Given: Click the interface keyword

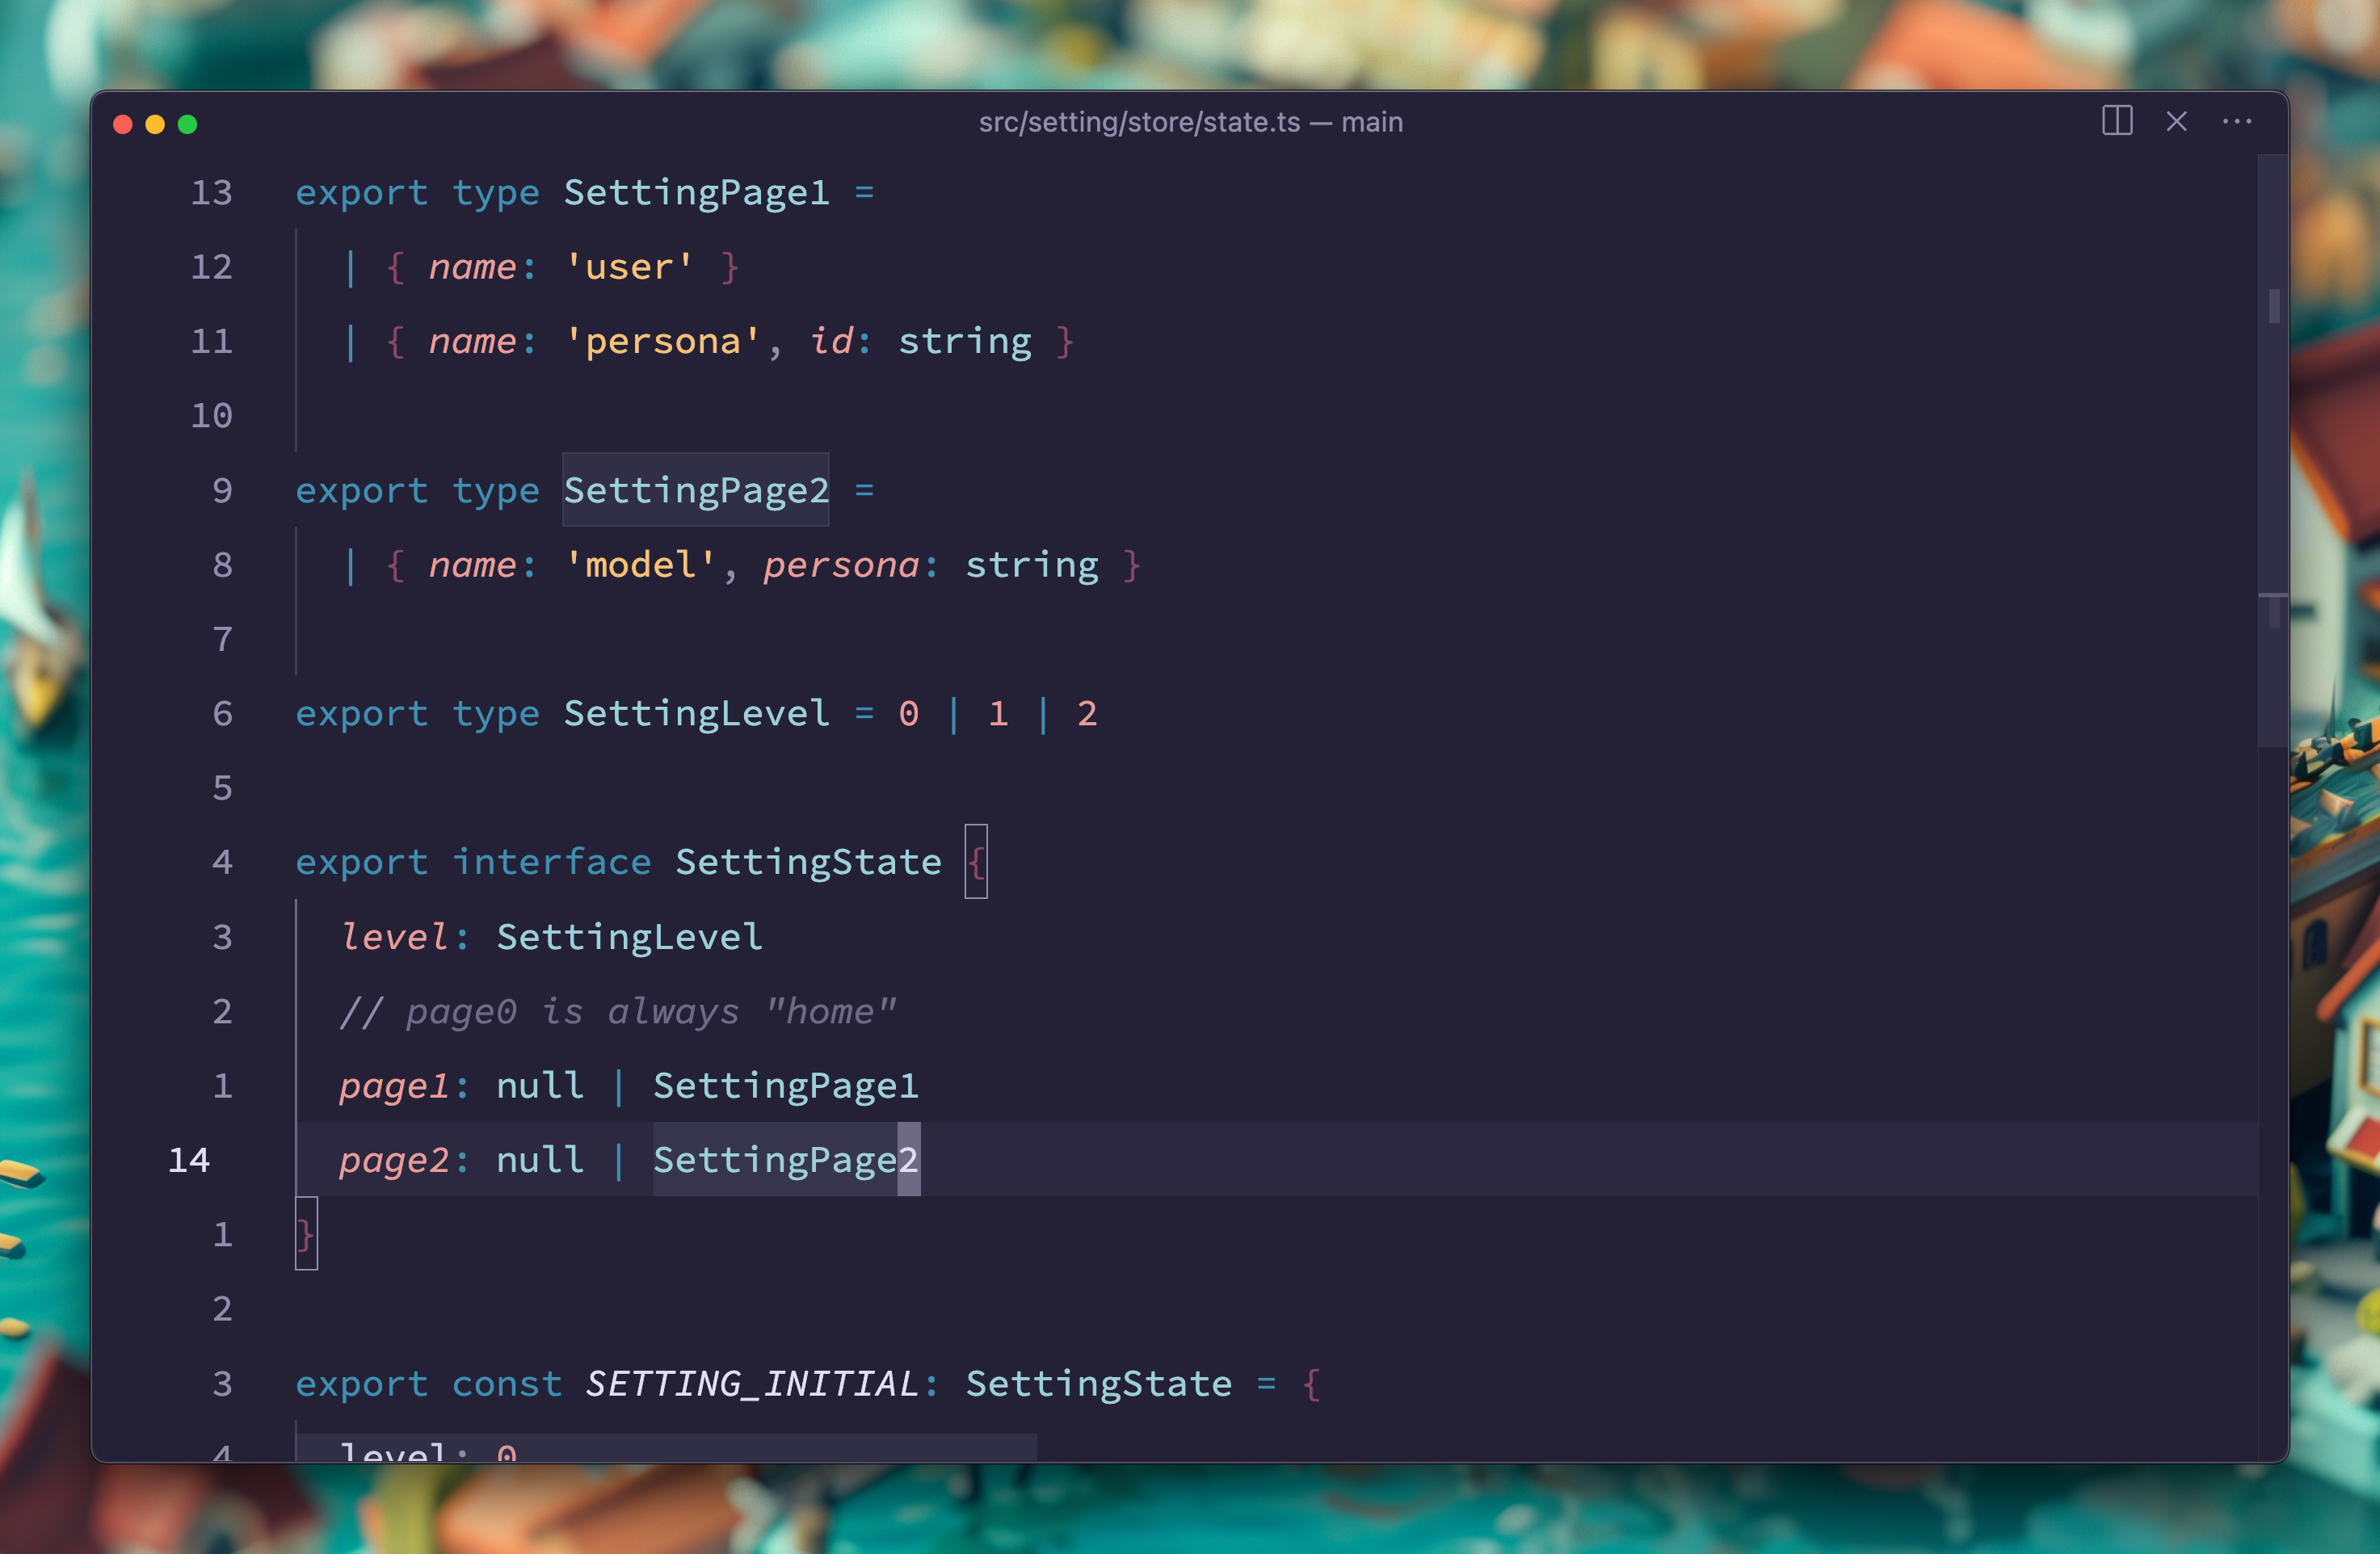Looking at the screenshot, I should click(x=552, y=862).
